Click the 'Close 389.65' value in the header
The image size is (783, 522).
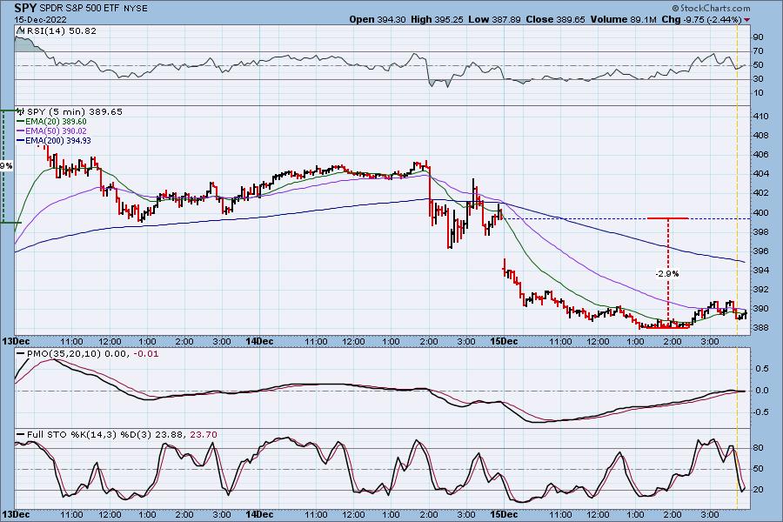tap(555, 19)
